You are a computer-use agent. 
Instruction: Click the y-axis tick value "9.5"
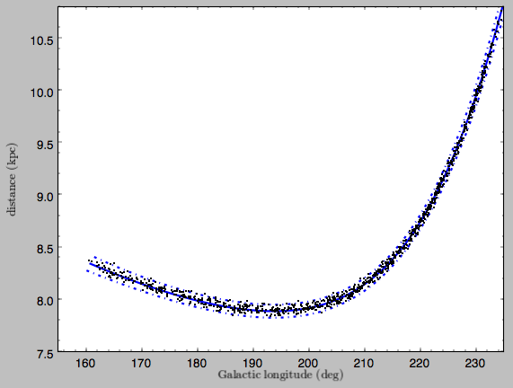(x=45, y=145)
